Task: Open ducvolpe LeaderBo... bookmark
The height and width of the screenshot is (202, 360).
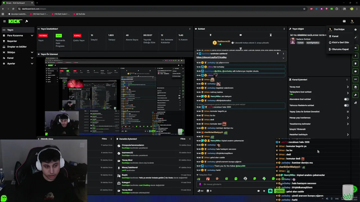Action: coord(17,14)
